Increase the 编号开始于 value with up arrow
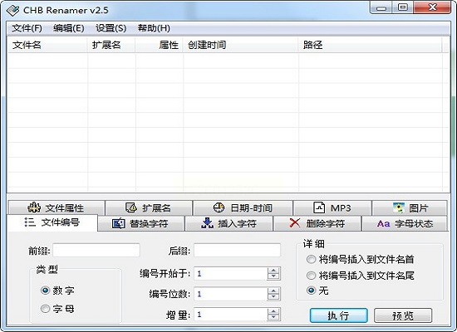Viewport: 457px width, 332px height. click(273, 271)
